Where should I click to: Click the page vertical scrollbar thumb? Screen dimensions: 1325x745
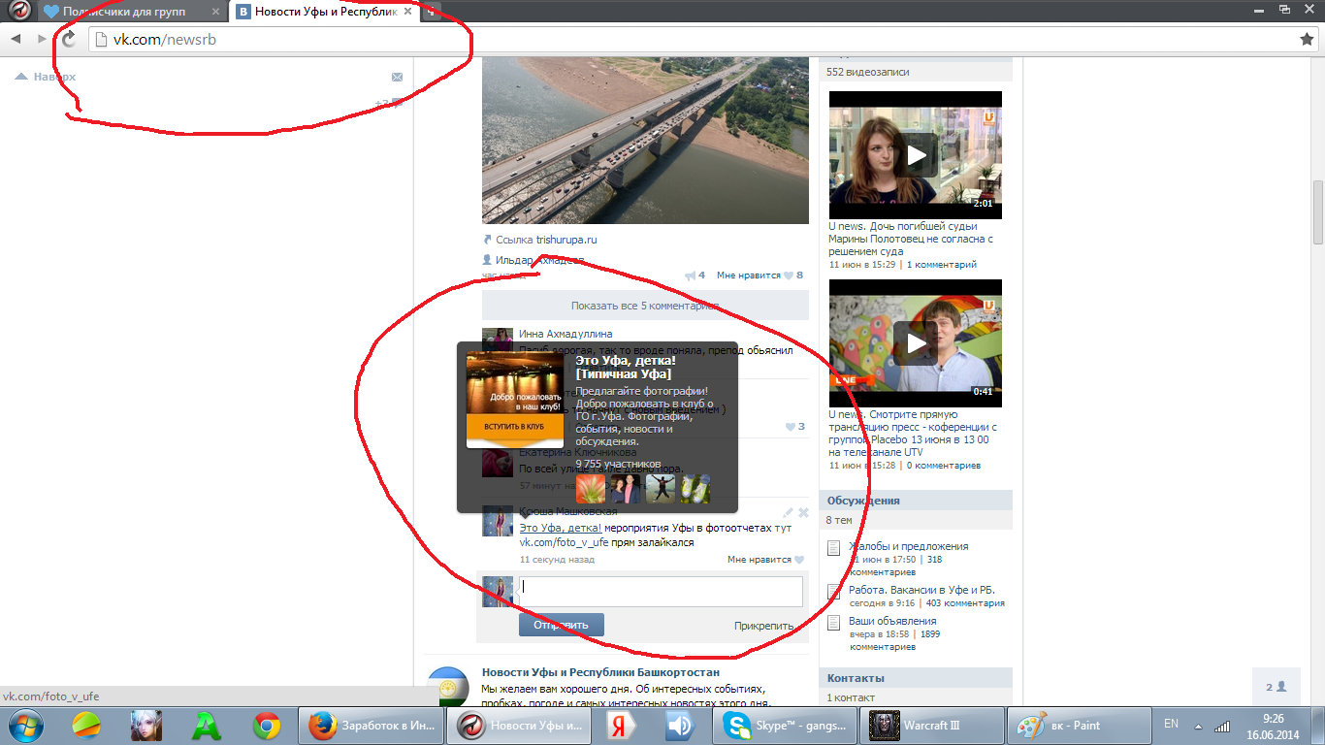click(1318, 212)
